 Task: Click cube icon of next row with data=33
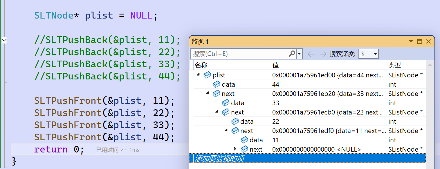pos(217,94)
